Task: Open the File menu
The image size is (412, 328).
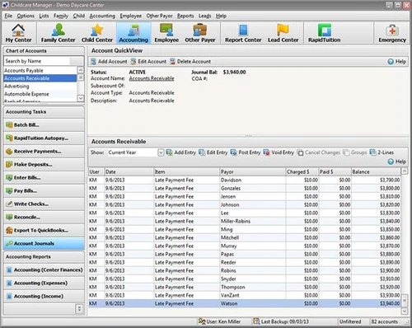Action: [x=8, y=16]
